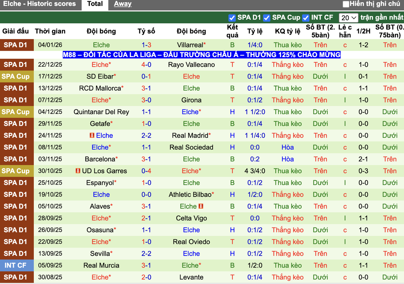Click the date 04/01/26
The height and width of the screenshot is (284, 404).
(x=50, y=45)
